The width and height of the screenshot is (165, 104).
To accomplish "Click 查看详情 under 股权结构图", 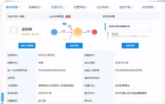I will (130, 46).
